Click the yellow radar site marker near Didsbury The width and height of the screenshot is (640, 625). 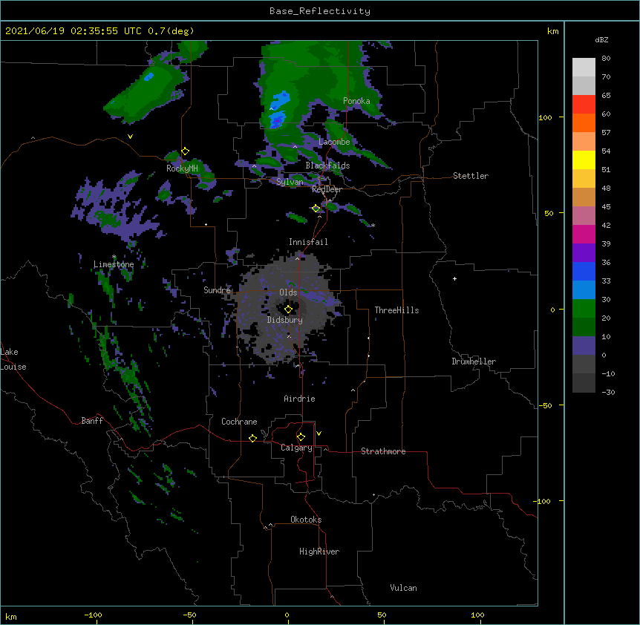[x=288, y=310]
